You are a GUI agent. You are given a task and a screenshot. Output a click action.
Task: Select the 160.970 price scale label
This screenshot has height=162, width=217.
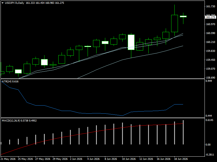(x=211, y=24)
